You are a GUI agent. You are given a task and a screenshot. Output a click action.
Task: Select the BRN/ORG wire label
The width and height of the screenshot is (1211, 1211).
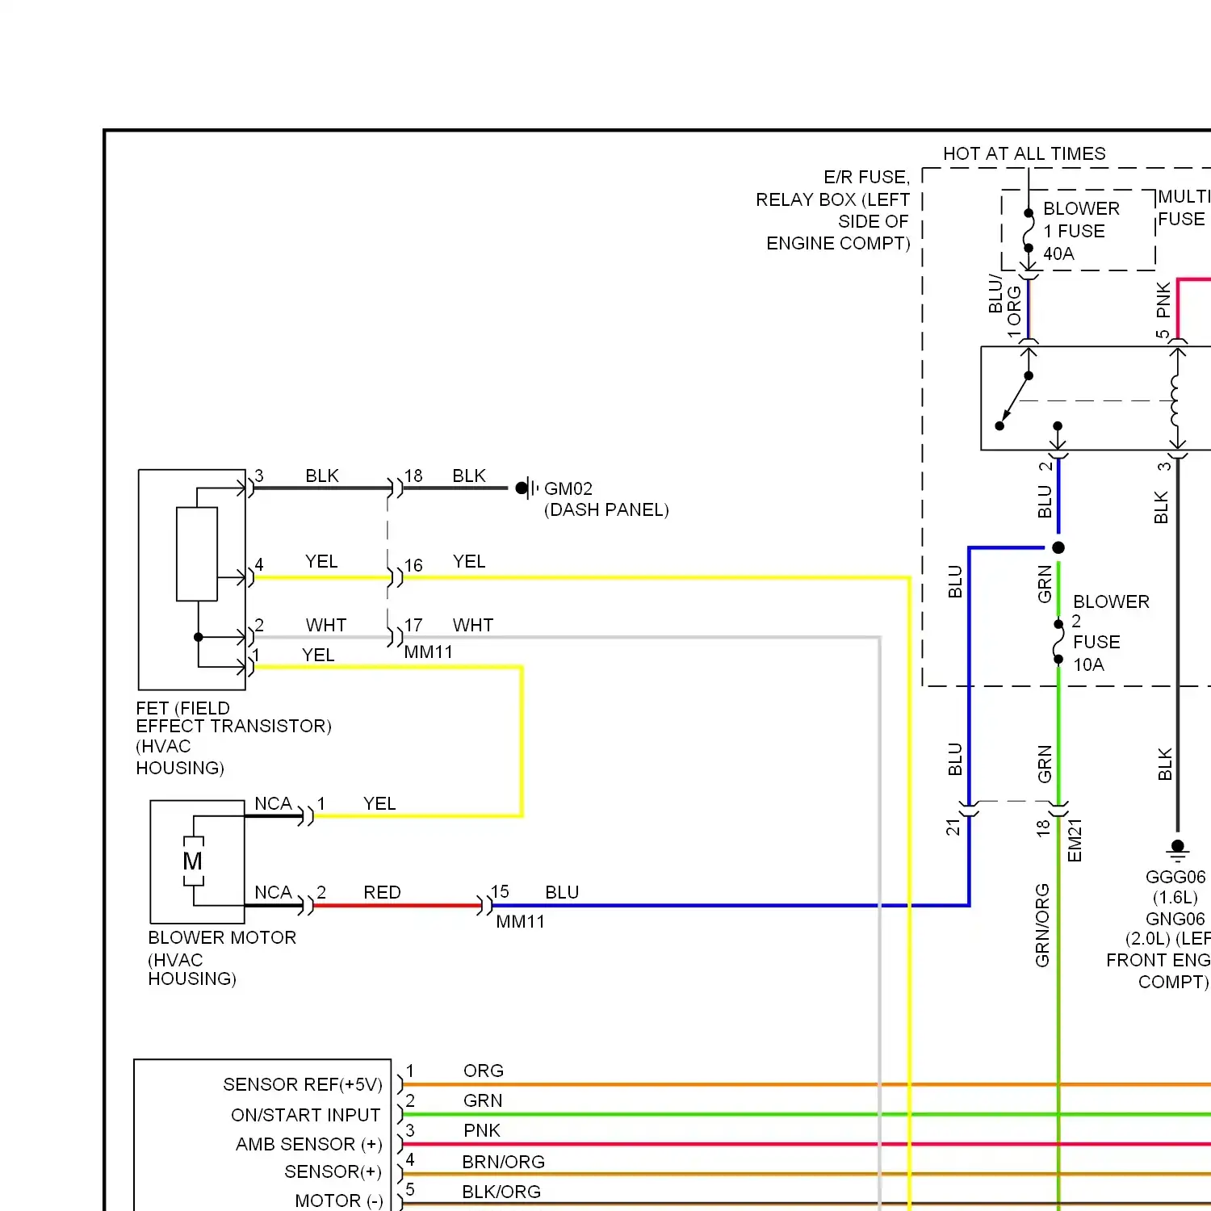(x=504, y=1162)
